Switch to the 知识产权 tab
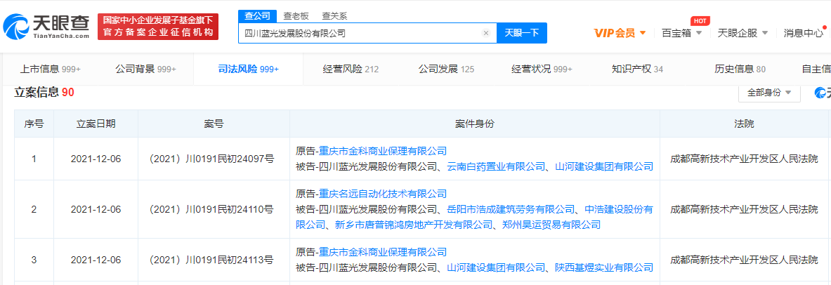 [638, 69]
